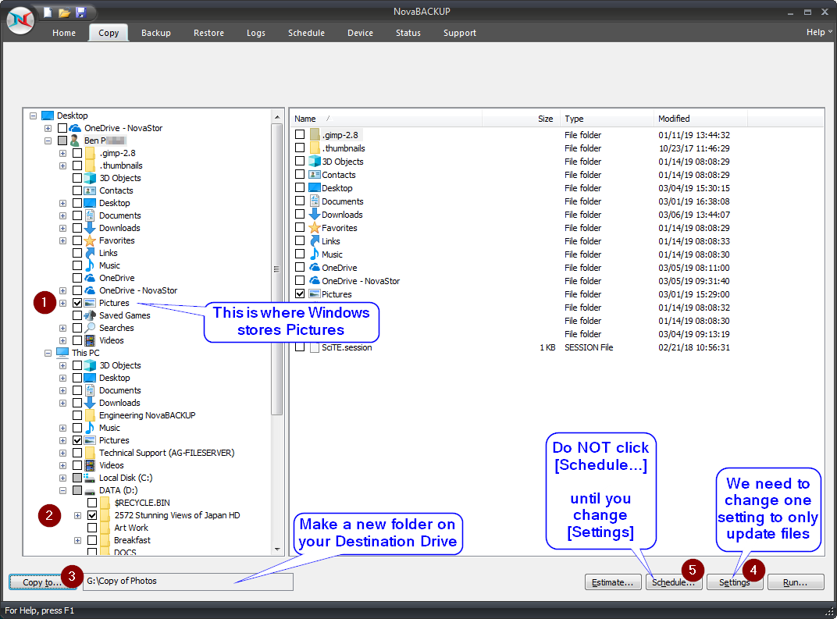Uncheck the 2572 Stunning Views of Japan HD checkbox
The width and height of the screenshot is (837, 619).
(92, 515)
